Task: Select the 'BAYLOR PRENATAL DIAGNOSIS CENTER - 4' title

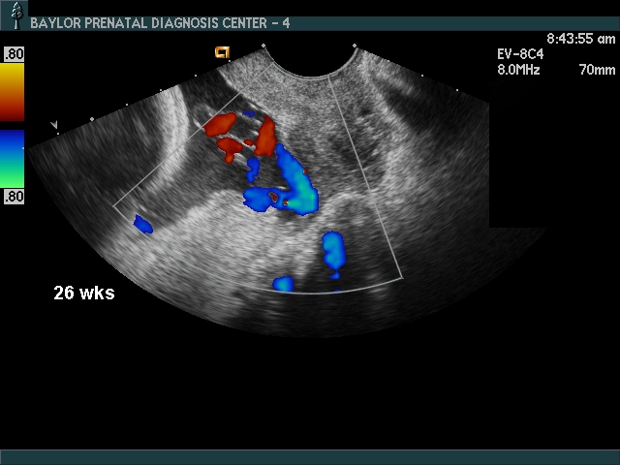Action: click(160, 23)
